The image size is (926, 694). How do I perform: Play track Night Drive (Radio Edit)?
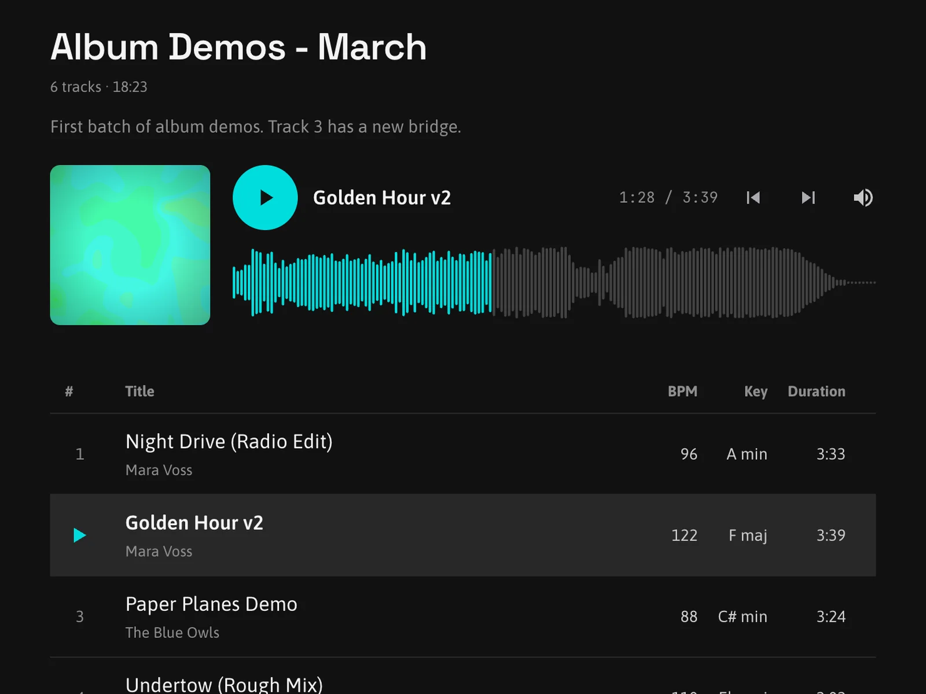(229, 441)
